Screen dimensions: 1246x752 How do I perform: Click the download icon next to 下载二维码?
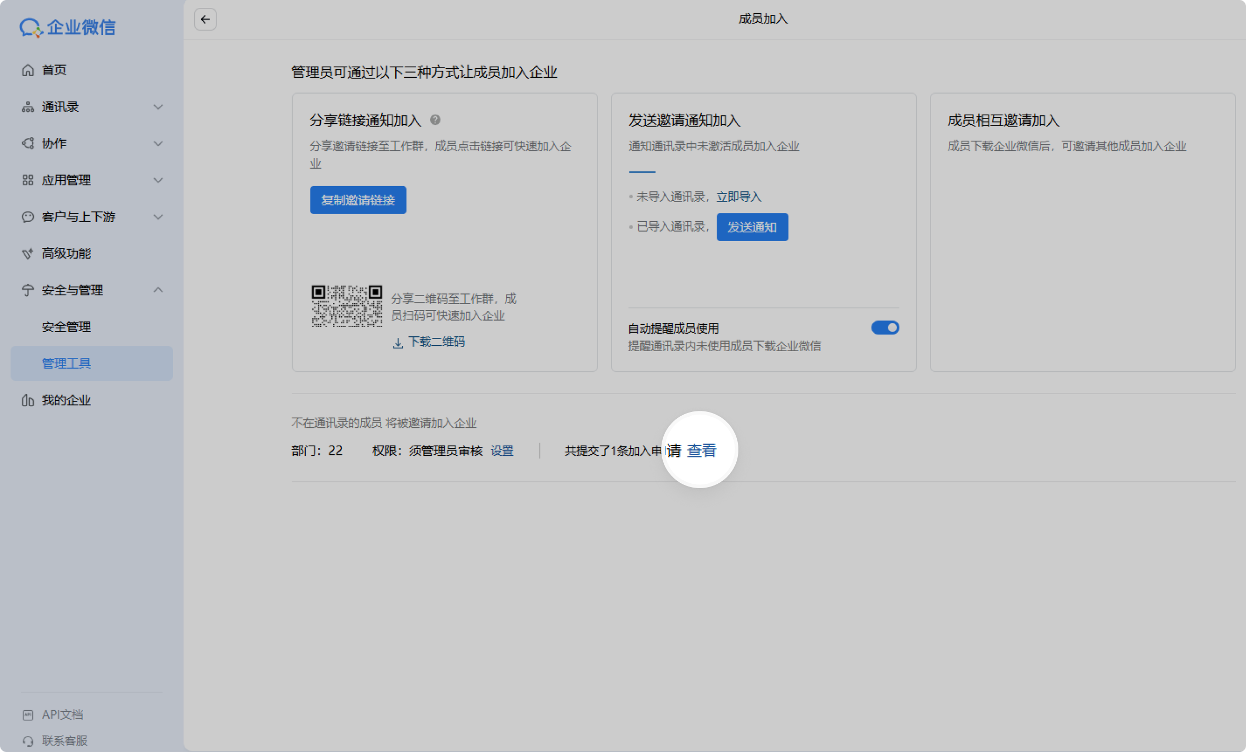[x=398, y=343]
